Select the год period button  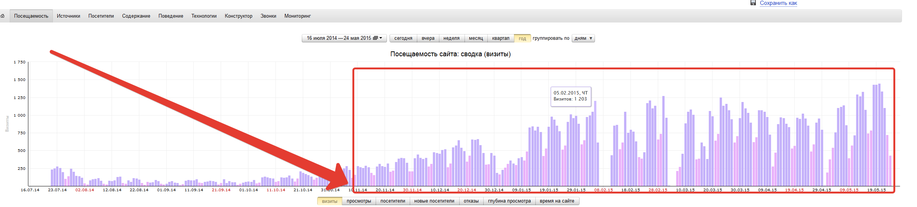pos(522,38)
